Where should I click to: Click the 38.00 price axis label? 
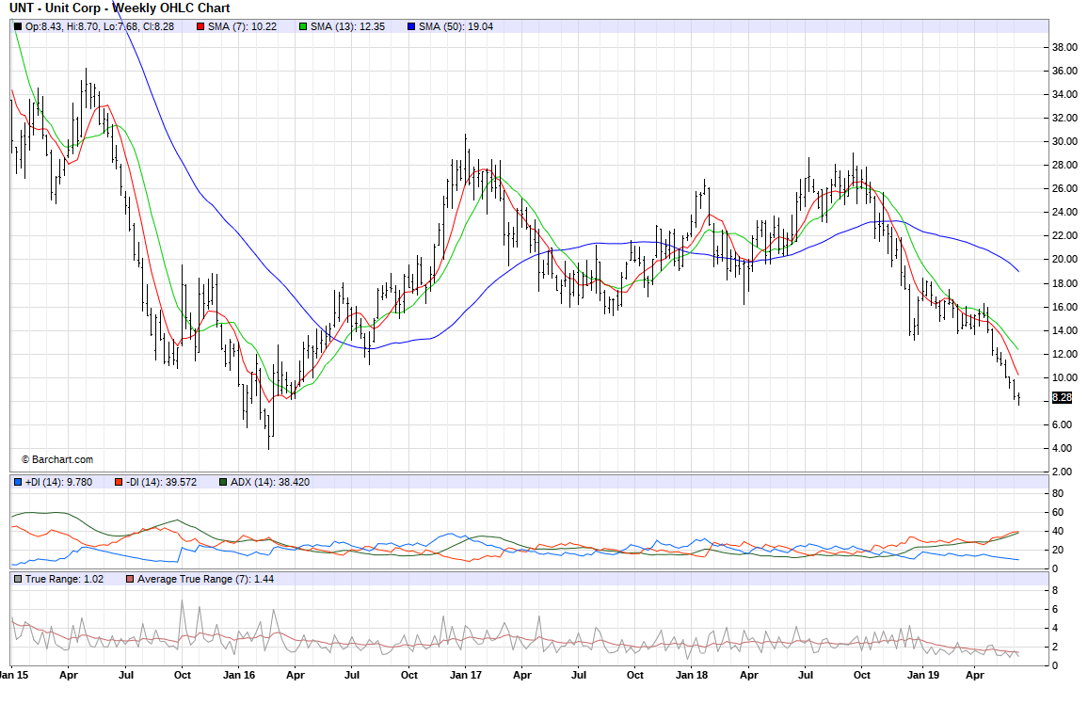(1064, 47)
